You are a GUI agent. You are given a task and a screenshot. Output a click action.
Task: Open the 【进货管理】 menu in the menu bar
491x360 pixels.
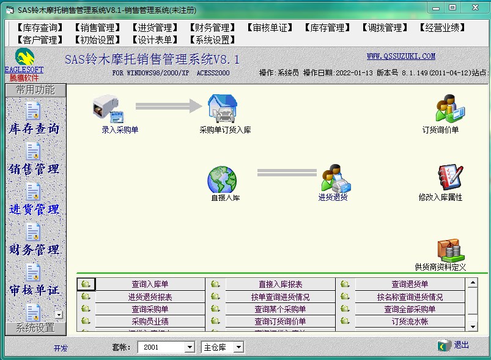pyautogui.click(x=155, y=28)
